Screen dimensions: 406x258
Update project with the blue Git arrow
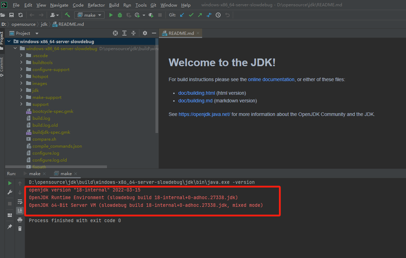182,15
